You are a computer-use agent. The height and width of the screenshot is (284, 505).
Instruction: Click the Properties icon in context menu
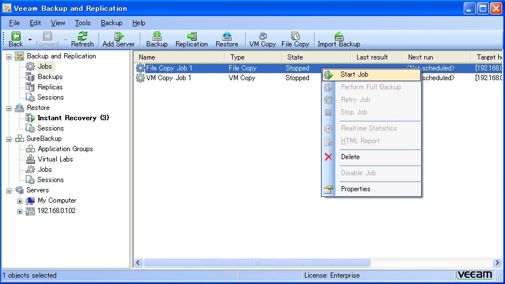tap(328, 189)
